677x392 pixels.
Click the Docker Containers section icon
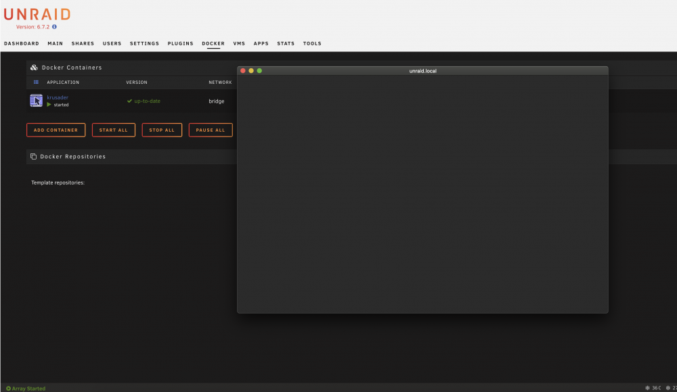click(34, 68)
